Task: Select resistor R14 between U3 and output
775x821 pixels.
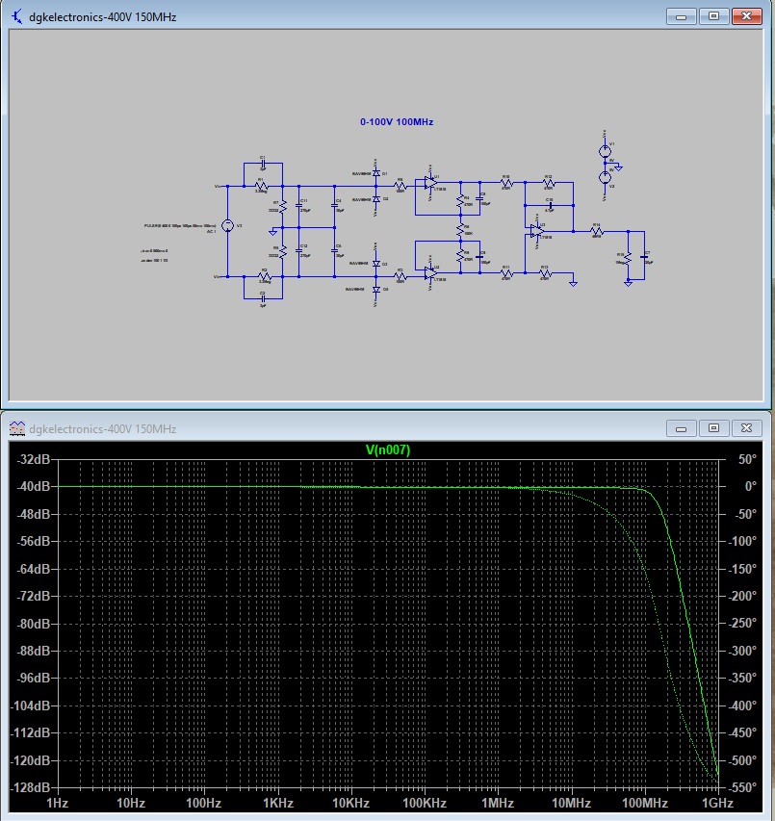Action: (x=595, y=231)
